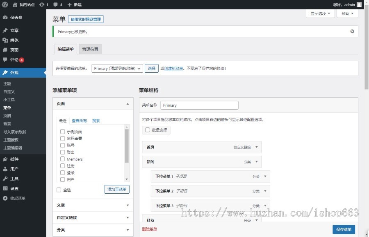Check the 注册 page checkbox
This screenshot has height=237, width=369.
pos(62,165)
